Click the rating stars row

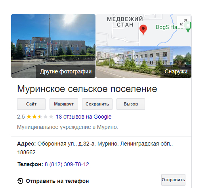tap(40, 117)
